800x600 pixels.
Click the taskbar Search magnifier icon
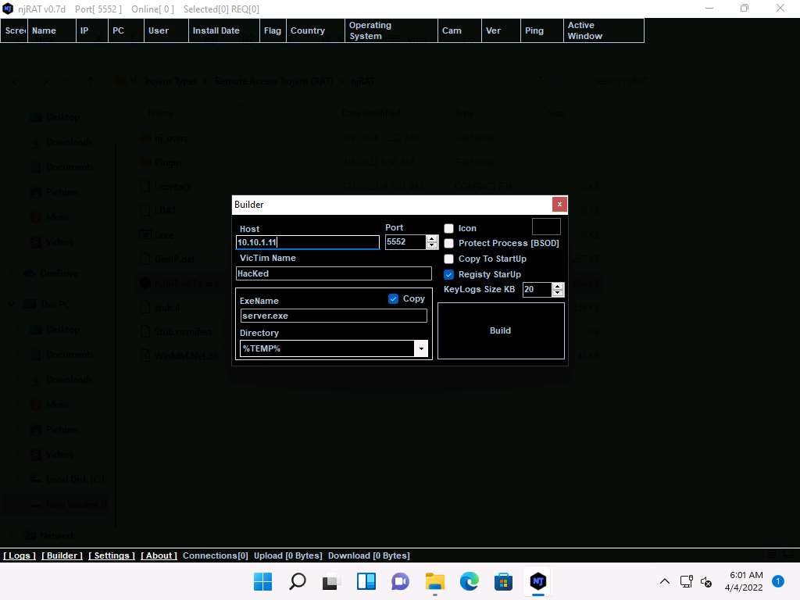coord(298,581)
